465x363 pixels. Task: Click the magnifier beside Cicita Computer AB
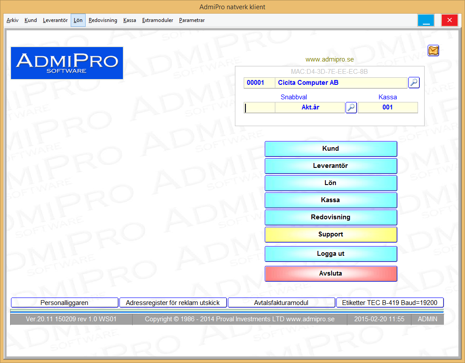[414, 83]
